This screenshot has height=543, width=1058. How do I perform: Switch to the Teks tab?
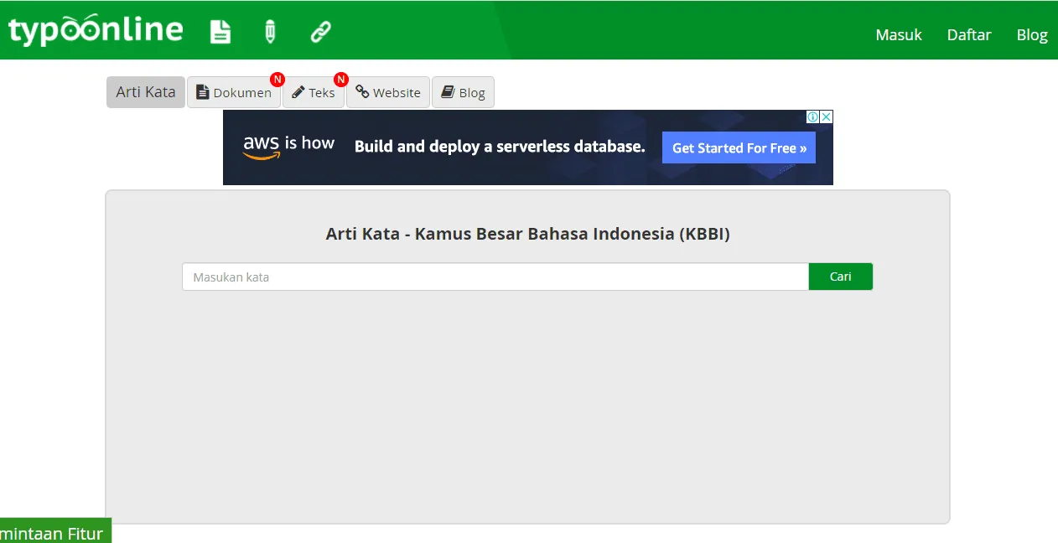pos(314,92)
